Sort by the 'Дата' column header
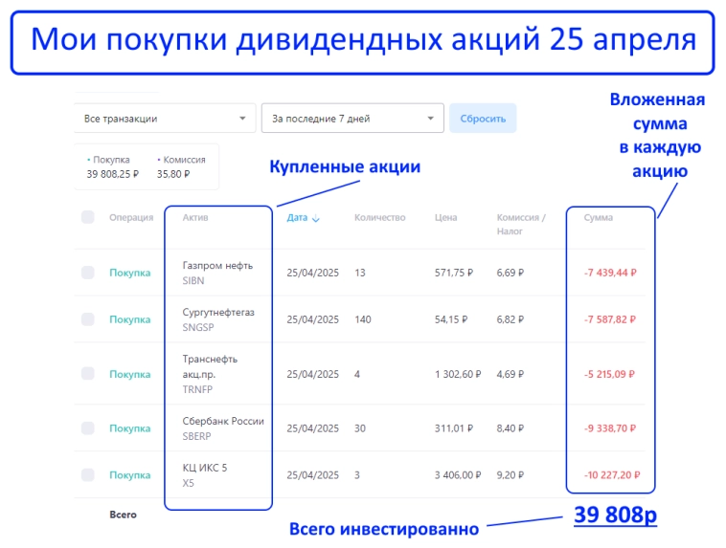The height and width of the screenshot is (548, 726). [x=297, y=217]
